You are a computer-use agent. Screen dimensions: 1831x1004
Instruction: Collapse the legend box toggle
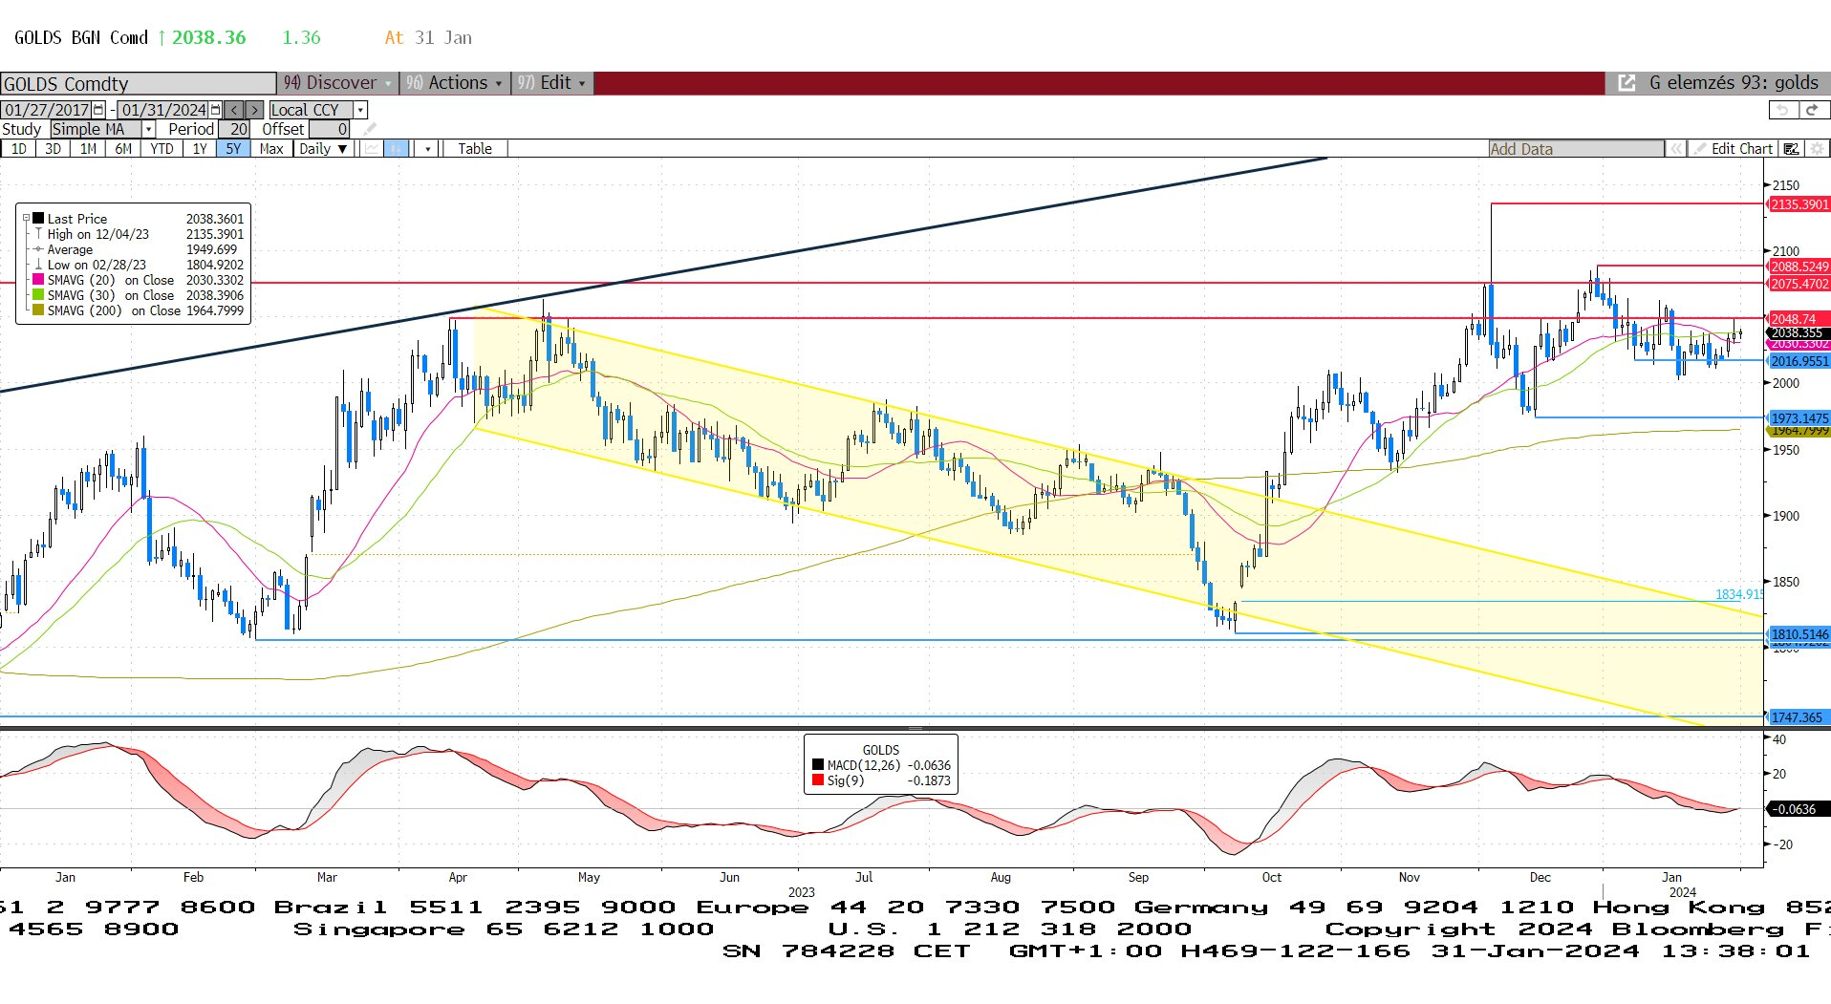click(x=27, y=218)
